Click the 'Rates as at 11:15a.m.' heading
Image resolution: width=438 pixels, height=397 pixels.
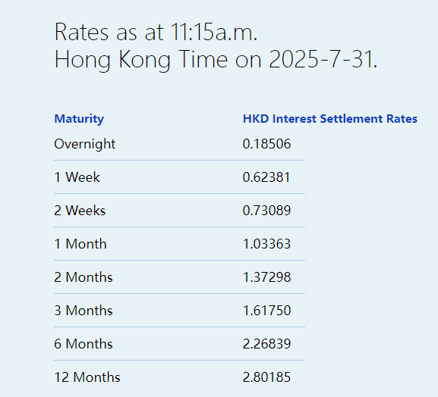[156, 32]
